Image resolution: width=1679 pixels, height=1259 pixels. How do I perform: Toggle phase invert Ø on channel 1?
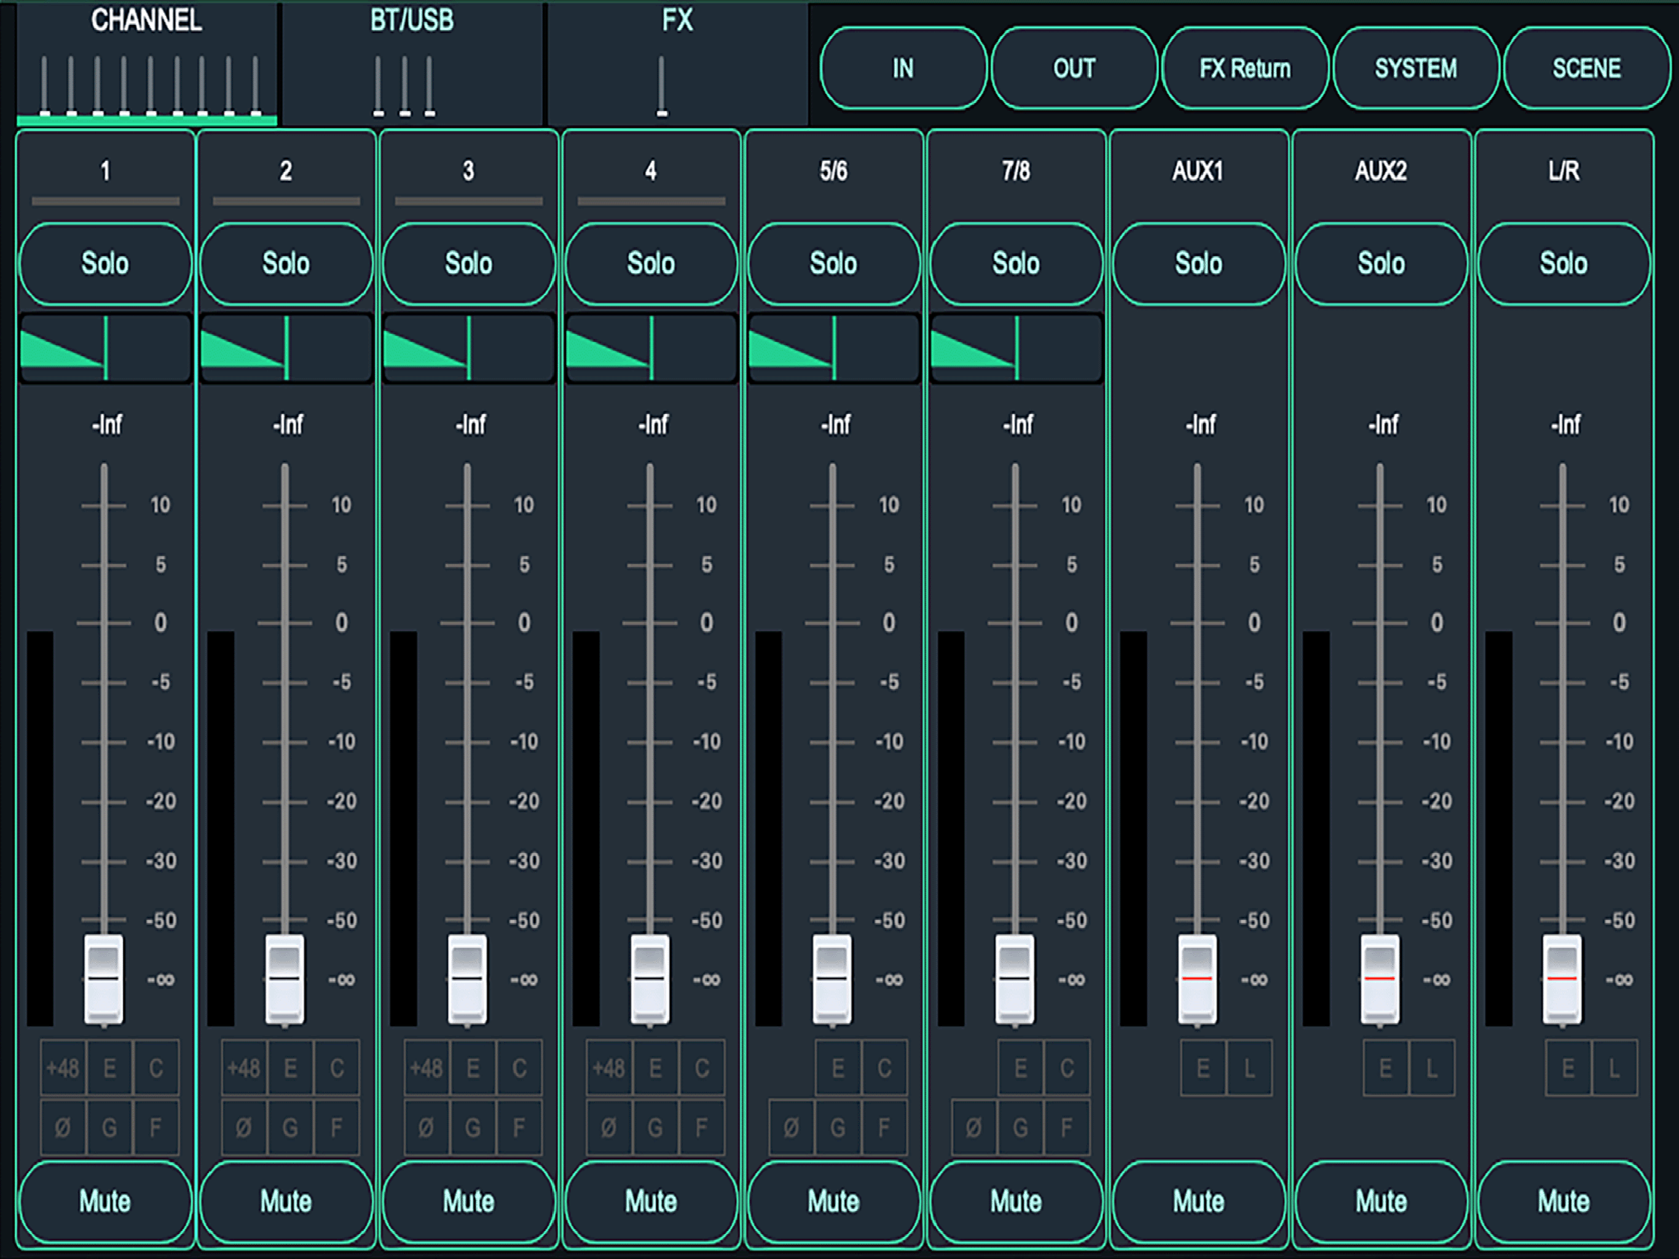tap(63, 1127)
